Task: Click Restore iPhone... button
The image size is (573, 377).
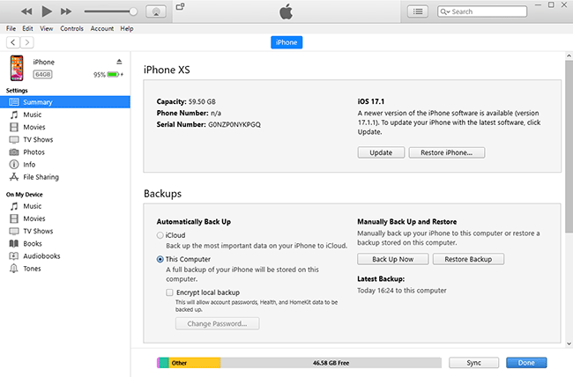Action: pos(447,152)
